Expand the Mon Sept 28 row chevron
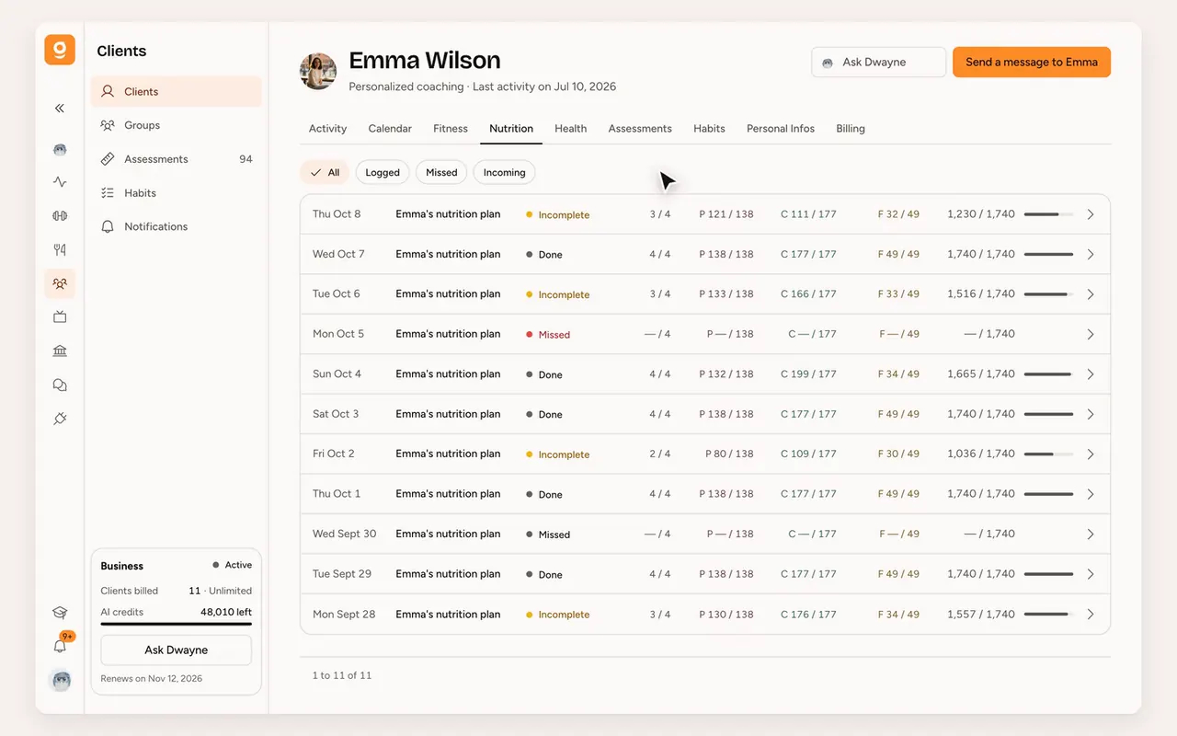The image size is (1177, 736). coord(1091,615)
